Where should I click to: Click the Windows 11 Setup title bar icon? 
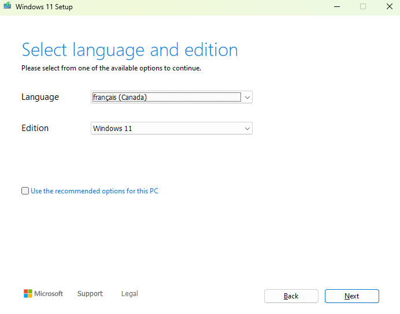tap(8, 7)
